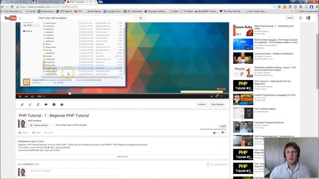
Task: Click the YouTube logo
Action: (10, 18)
